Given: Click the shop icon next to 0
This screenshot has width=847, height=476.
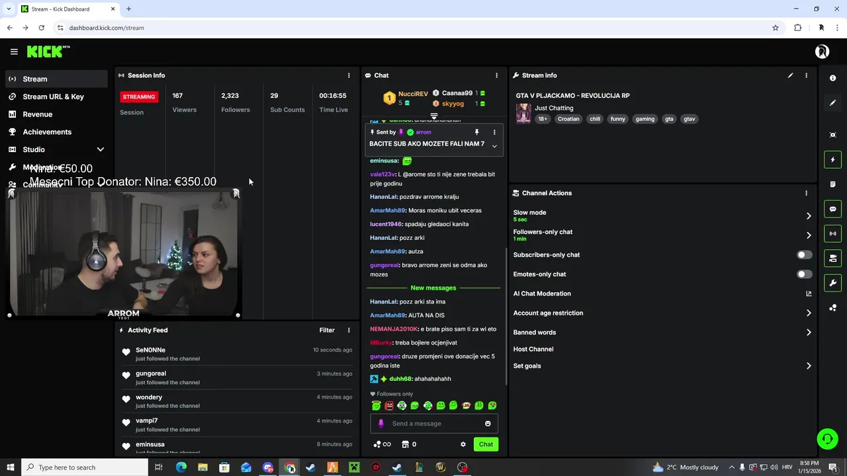Looking at the screenshot, I should point(406,444).
